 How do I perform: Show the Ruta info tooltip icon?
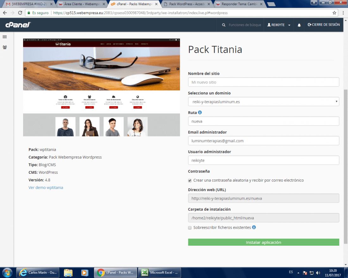pos(200,112)
